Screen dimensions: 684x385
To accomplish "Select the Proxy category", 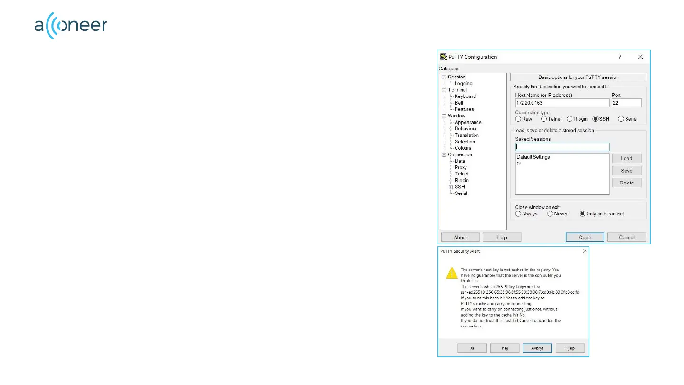I will coord(461,167).
